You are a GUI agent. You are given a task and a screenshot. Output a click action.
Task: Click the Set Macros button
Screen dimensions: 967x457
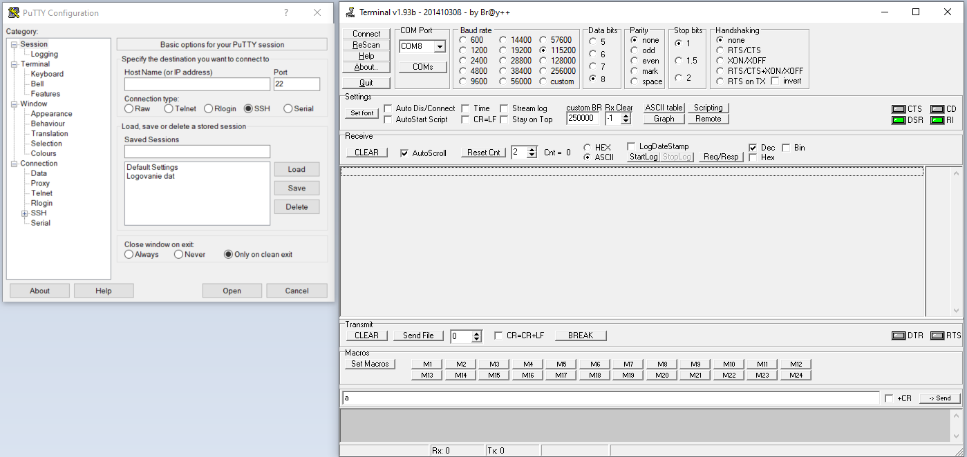(x=370, y=364)
